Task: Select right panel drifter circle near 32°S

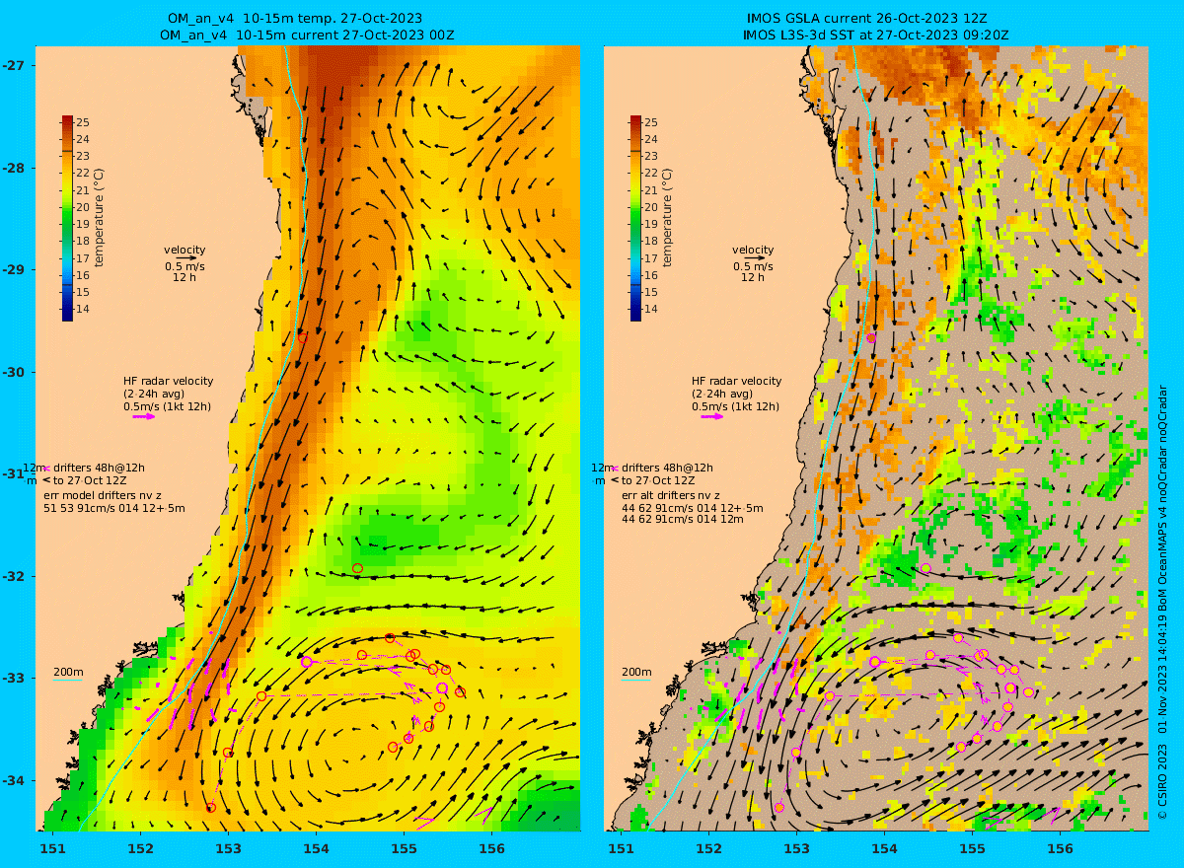Action: (x=925, y=568)
